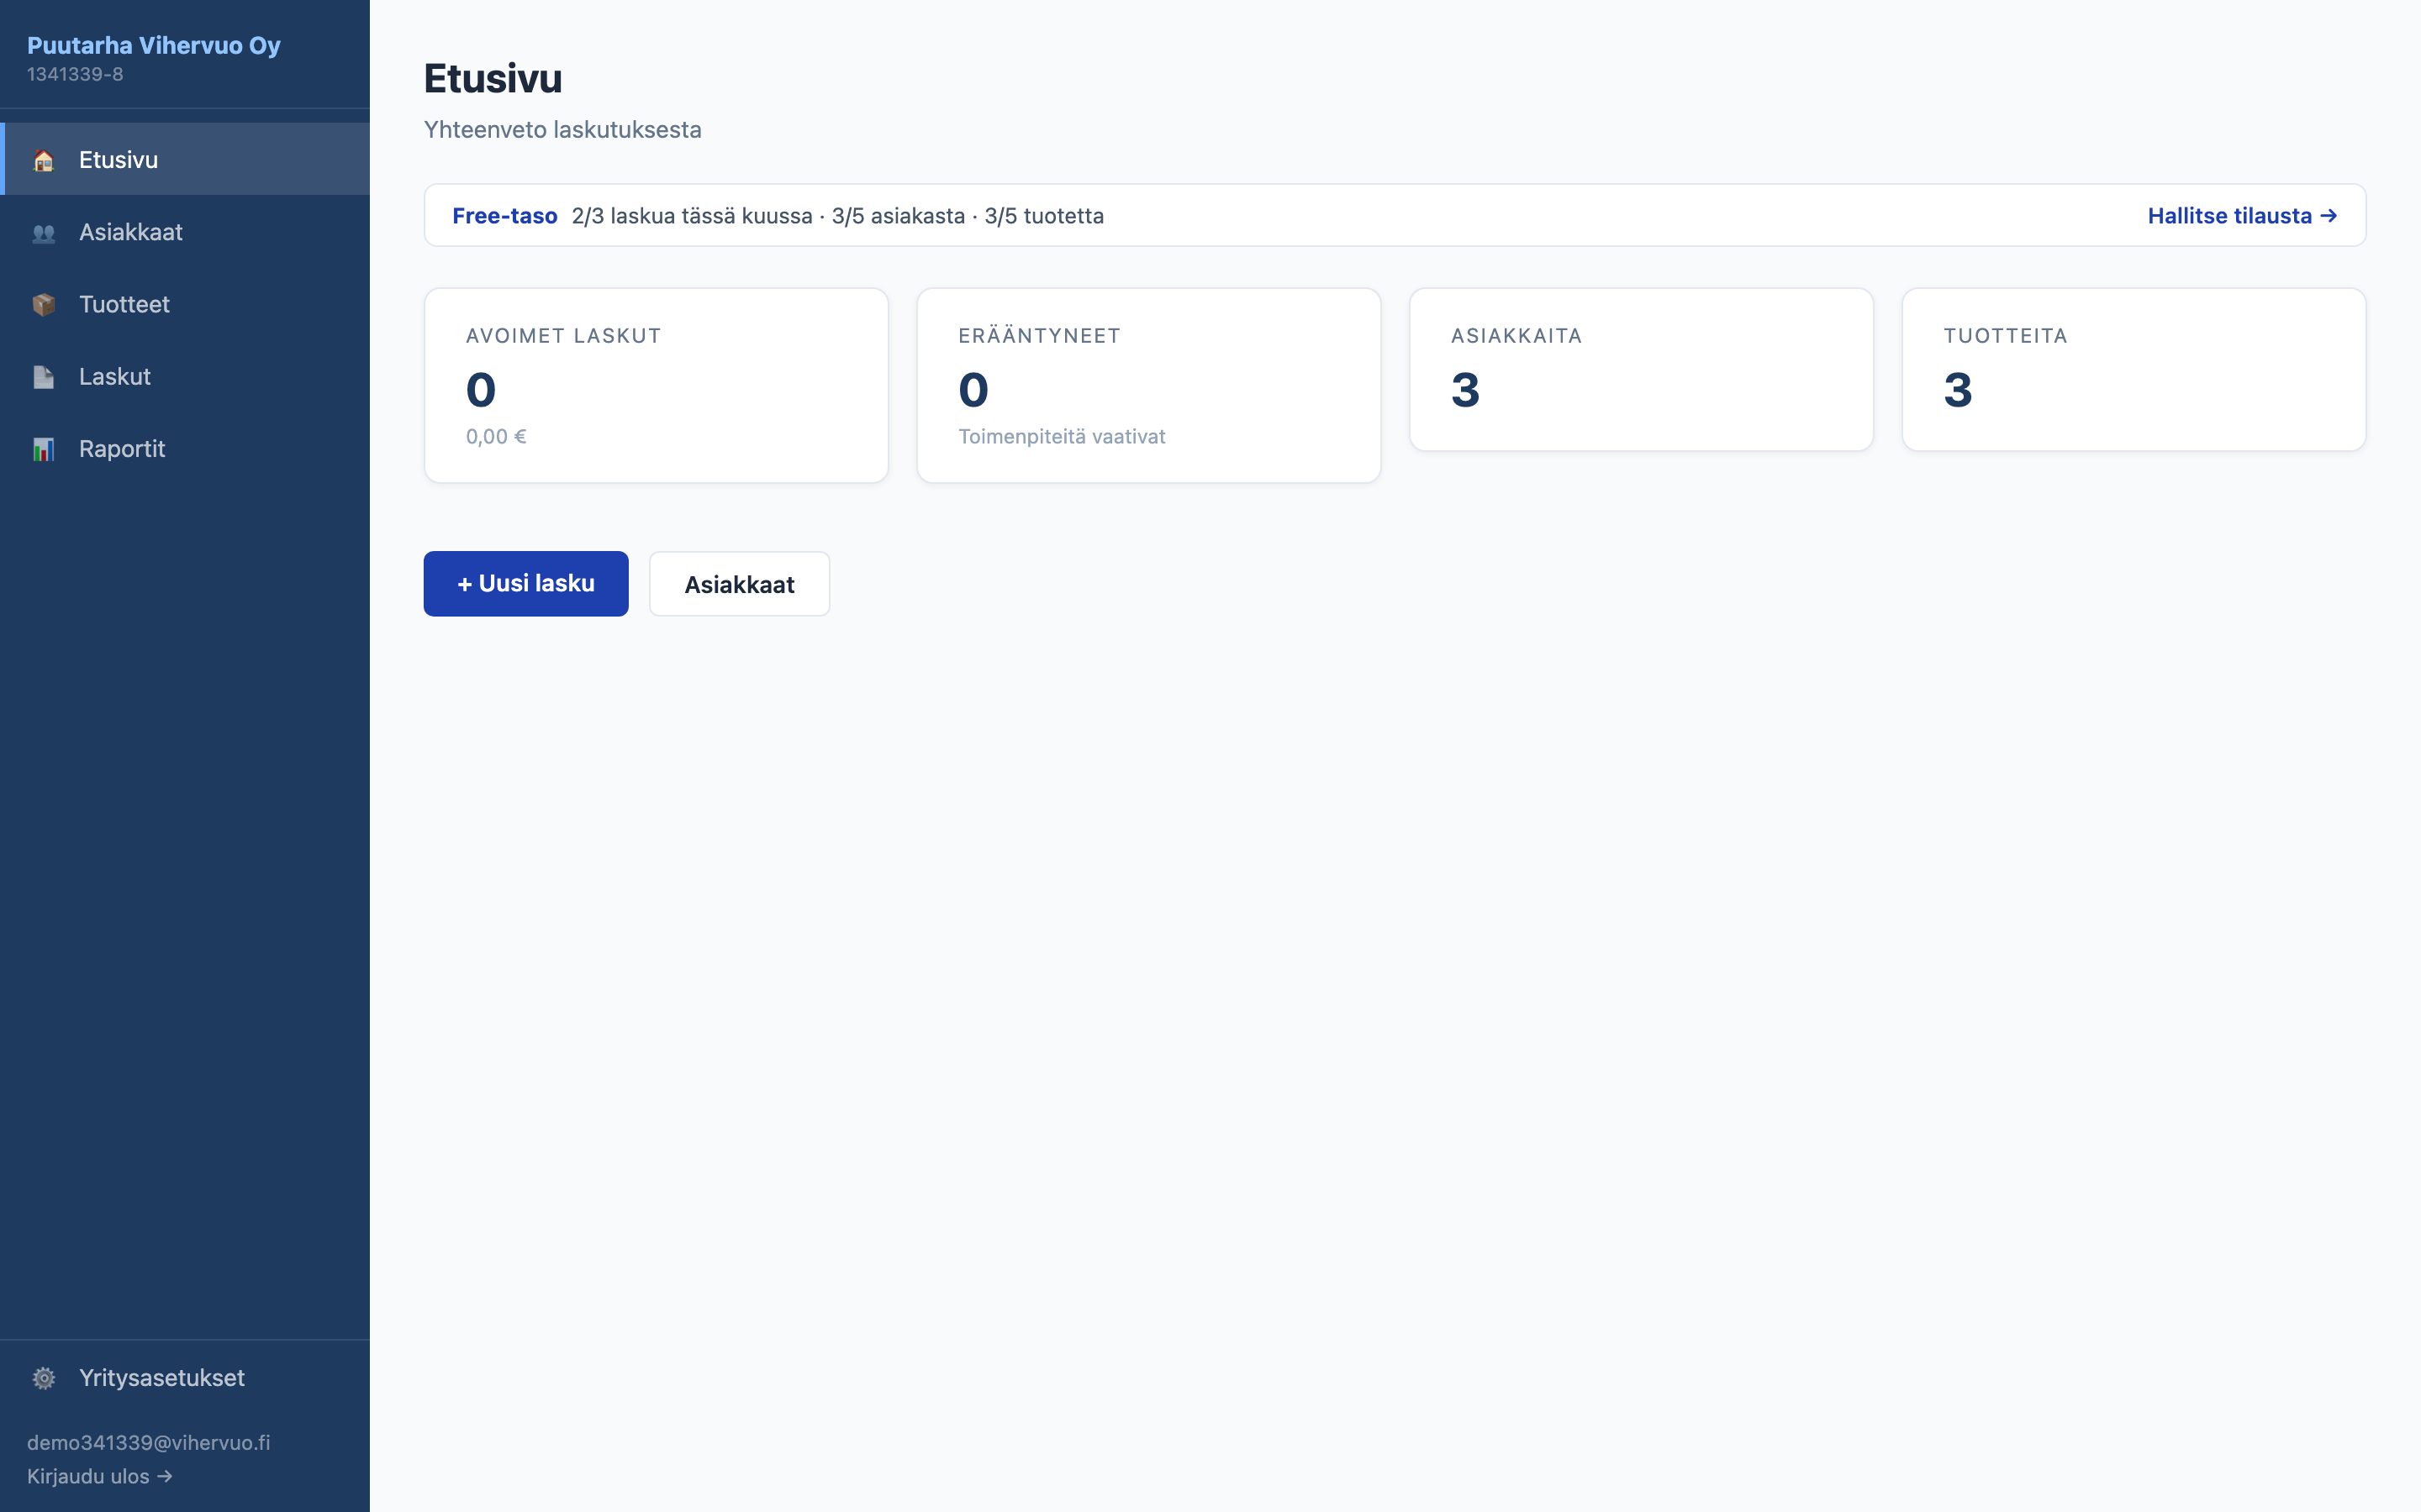The image size is (2421, 1512).
Task: Click the people icon beside Asiakkaat
Action: pos(43,233)
